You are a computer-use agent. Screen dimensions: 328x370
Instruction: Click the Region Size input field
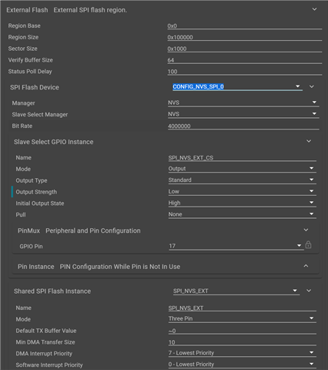(245, 37)
